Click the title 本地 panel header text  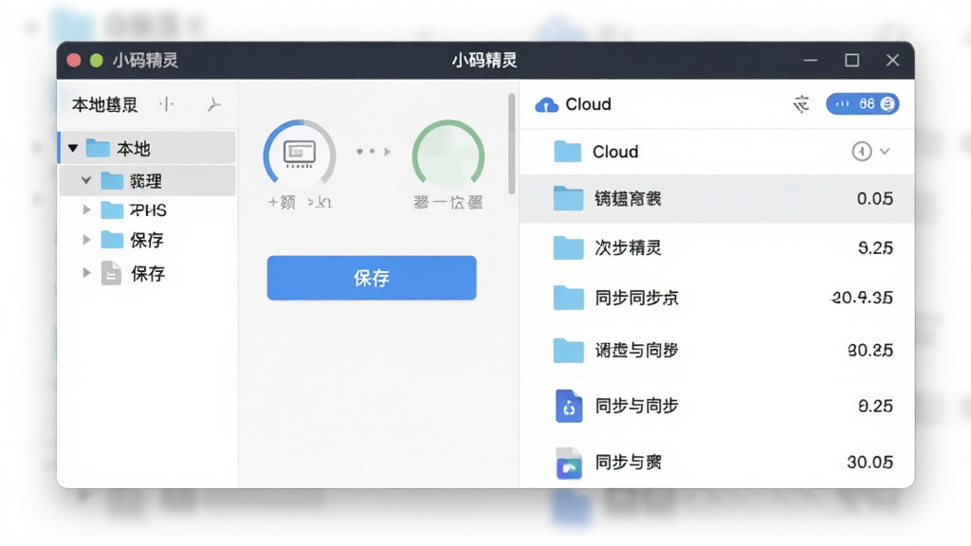pyautogui.click(x=104, y=104)
